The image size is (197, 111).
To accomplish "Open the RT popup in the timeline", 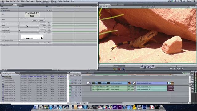I will (x=72, y=75).
